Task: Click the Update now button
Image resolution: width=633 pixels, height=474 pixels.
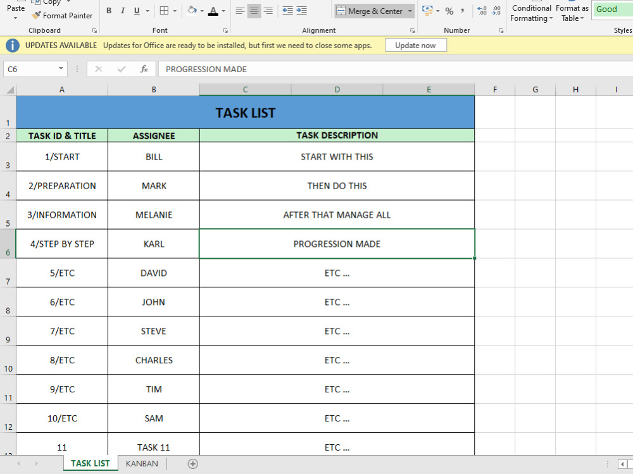Action: pyautogui.click(x=416, y=45)
